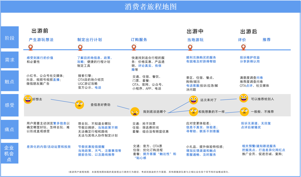Select the happy emoji beside 可以推荐给别人
The width and height of the screenshot is (301, 177).
(244, 98)
